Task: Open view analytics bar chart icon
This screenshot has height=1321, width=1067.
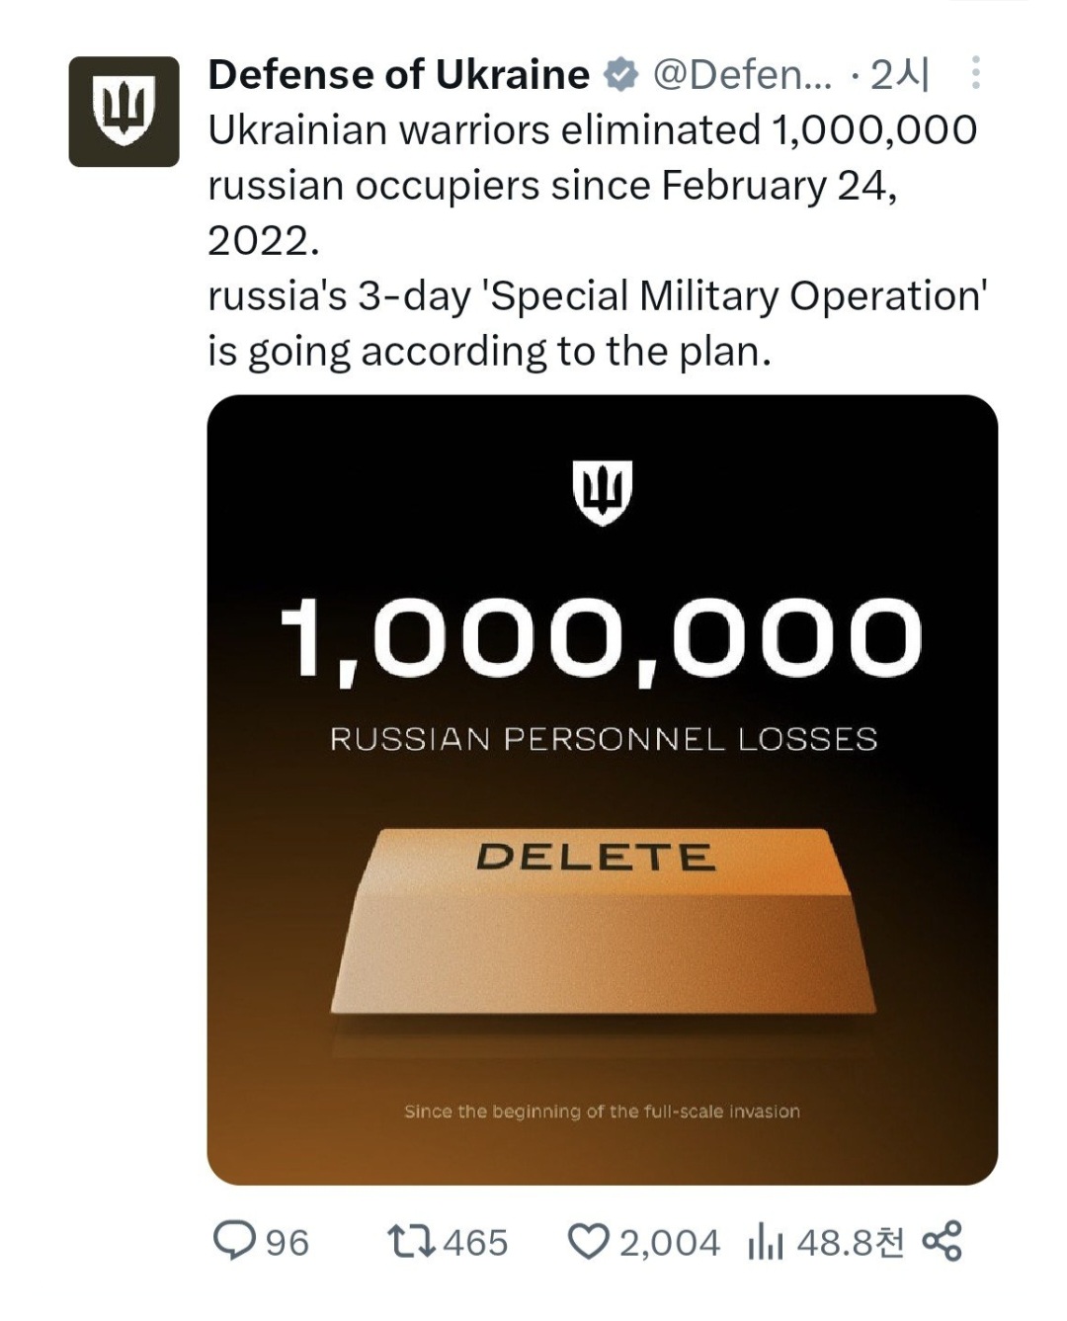Action: (767, 1242)
